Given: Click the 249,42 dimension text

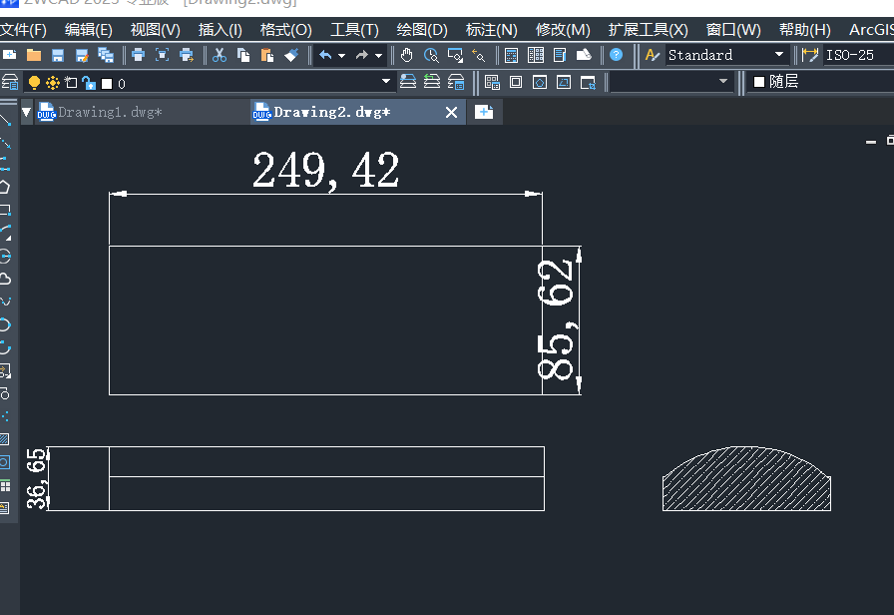Looking at the screenshot, I should point(325,171).
